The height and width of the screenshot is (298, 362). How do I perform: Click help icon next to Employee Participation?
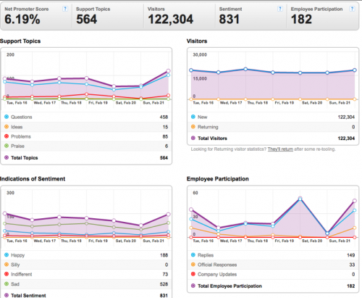(x=352, y=9)
